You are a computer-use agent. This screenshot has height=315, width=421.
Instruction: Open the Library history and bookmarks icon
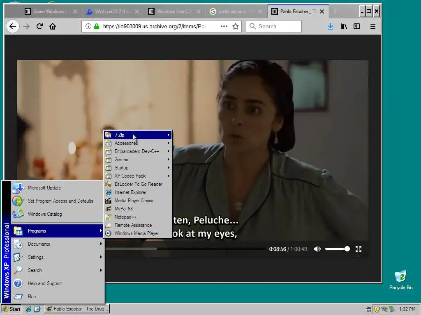[x=344, y=26]
